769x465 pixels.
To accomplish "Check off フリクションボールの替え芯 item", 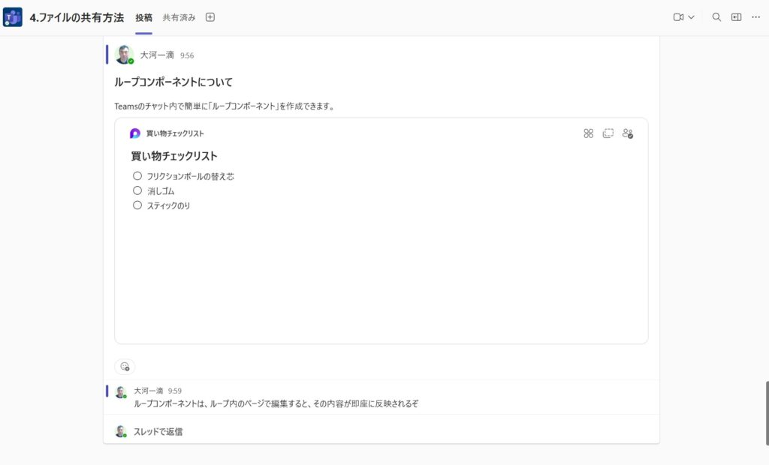I will (137, 175).
